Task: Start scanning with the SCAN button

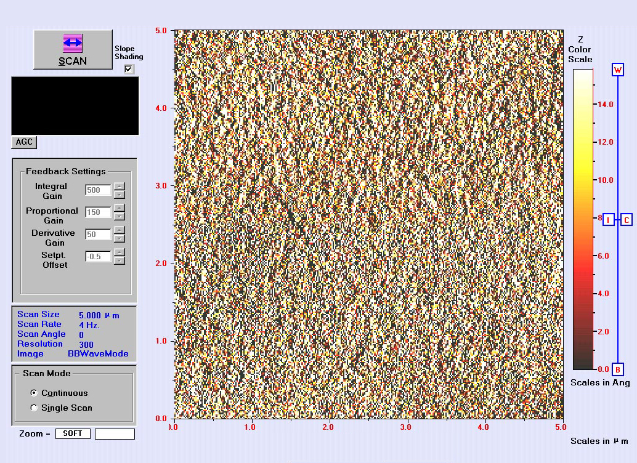Action: (73, 49)
